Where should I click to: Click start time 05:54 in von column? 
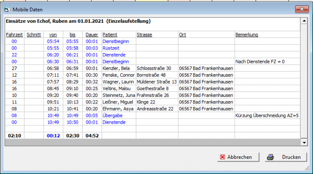[53, 41]
